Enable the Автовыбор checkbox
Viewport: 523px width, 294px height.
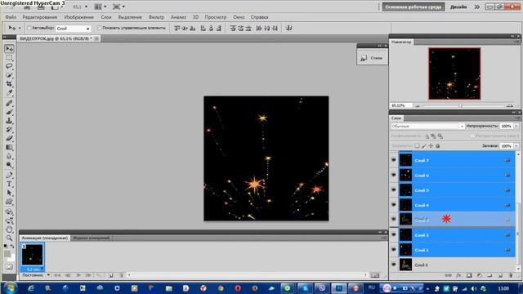pyautogui.click(x=29, y=28)
